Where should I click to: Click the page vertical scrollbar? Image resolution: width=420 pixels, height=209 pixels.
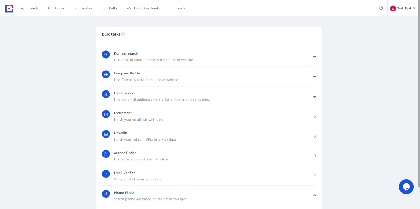pyautogui.click(x=418, y=90)
